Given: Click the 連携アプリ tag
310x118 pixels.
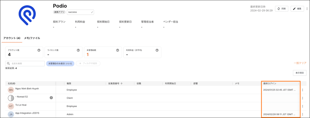Looking at the screenshot, I should coord(59,12).
